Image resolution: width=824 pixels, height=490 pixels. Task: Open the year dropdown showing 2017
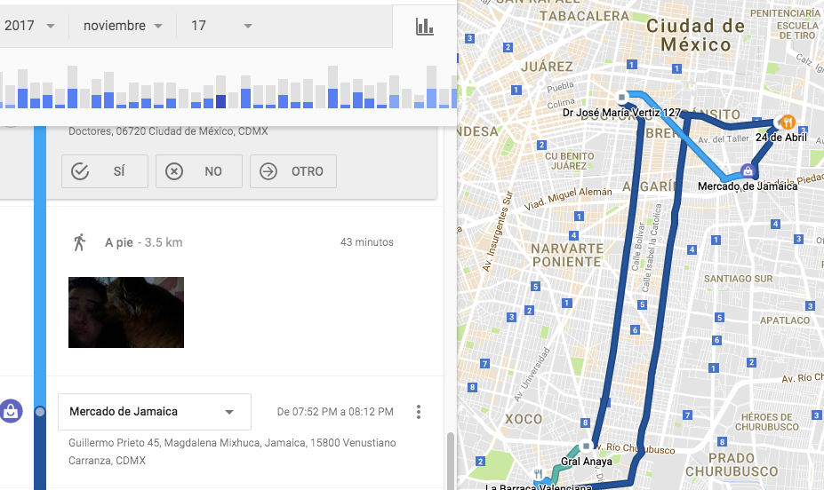(29, 26)
